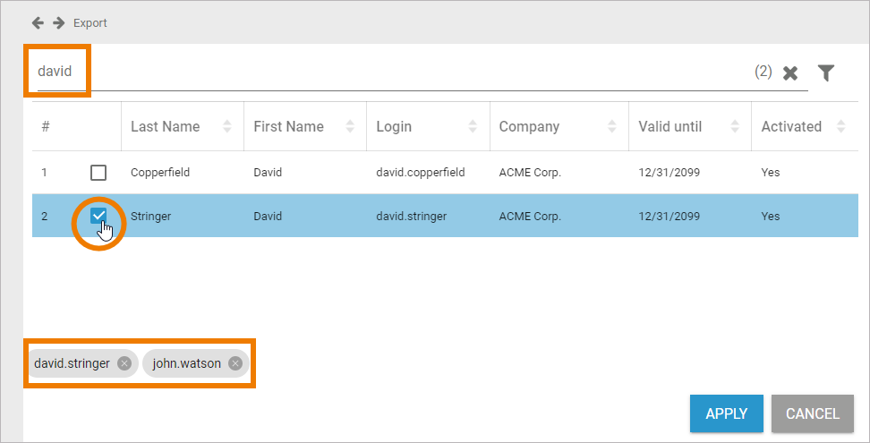Click the back arrow icon
This screenshot has height=443, width=870.
coord(38,22)
